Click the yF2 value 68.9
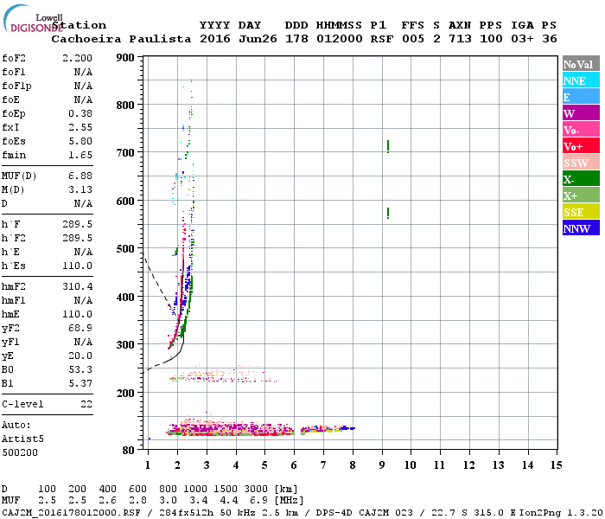This screenshot has height=519, width=605. click(x=80, y=328)
